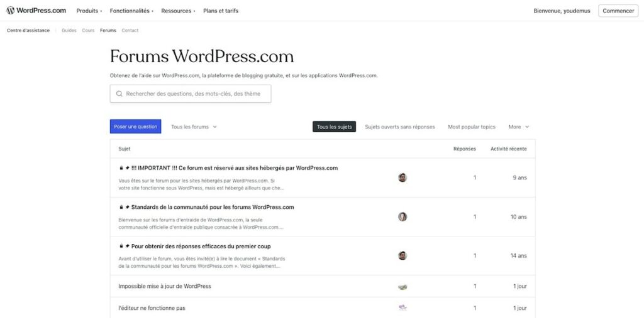Open Standards de la communauté topic
The image size is (644, 318).
pyautogui.click(x=213, y=208)
